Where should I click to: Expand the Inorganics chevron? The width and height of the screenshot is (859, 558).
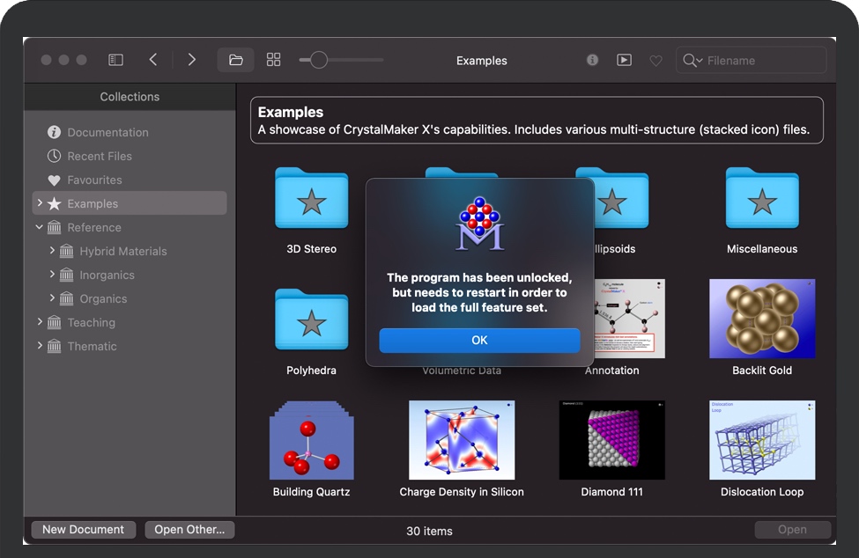[x=52, y=274]
